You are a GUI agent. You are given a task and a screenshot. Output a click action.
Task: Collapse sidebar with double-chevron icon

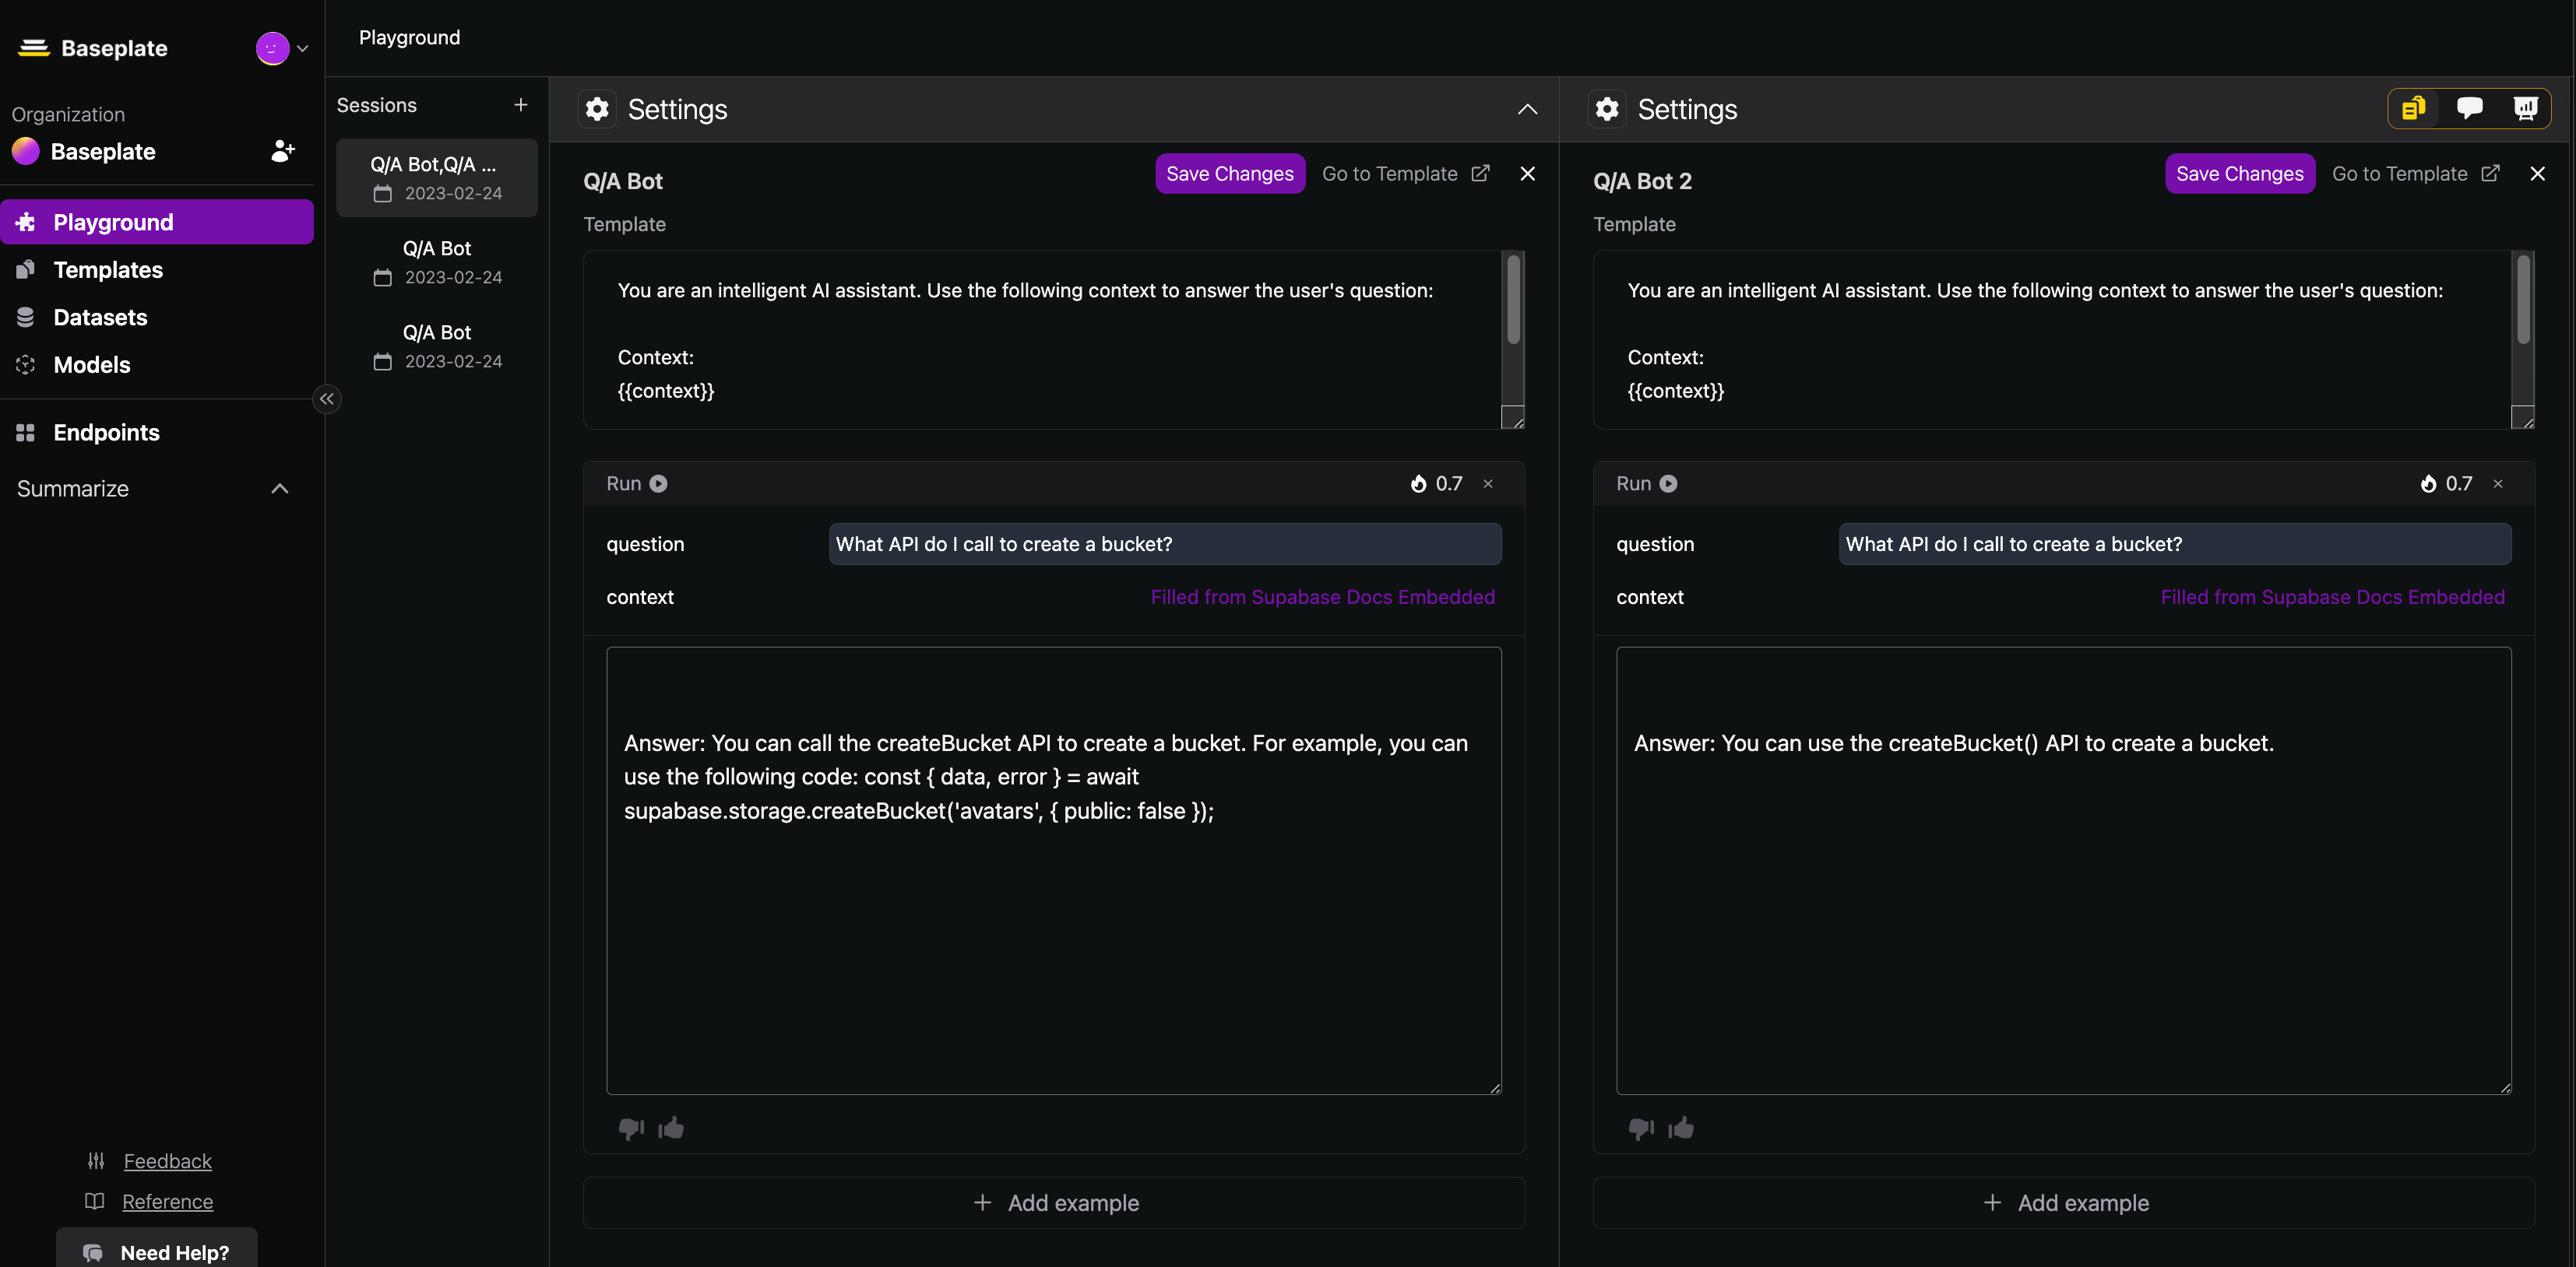[x=327, y=398]
